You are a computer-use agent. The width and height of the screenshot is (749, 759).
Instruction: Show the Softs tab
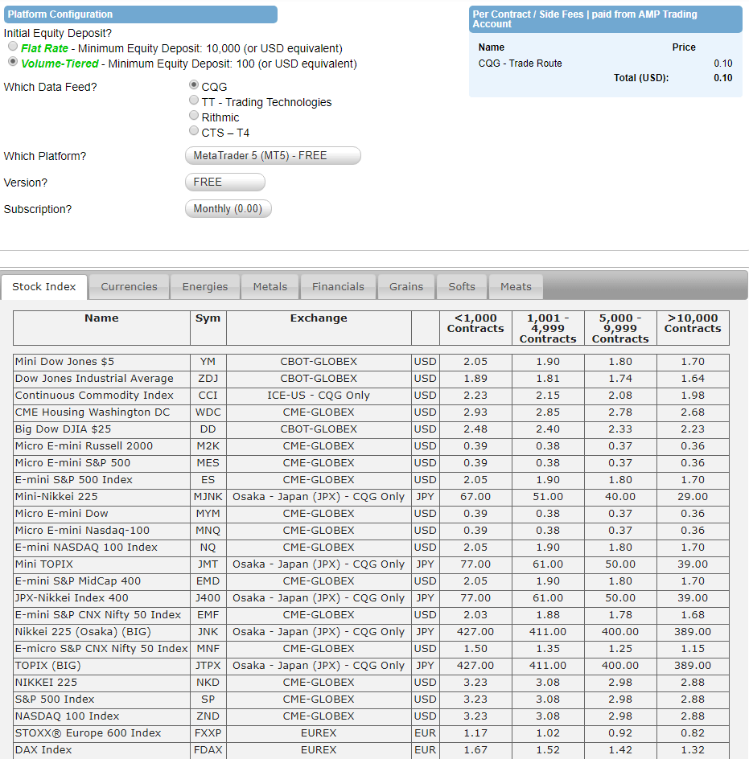[462, 287]
